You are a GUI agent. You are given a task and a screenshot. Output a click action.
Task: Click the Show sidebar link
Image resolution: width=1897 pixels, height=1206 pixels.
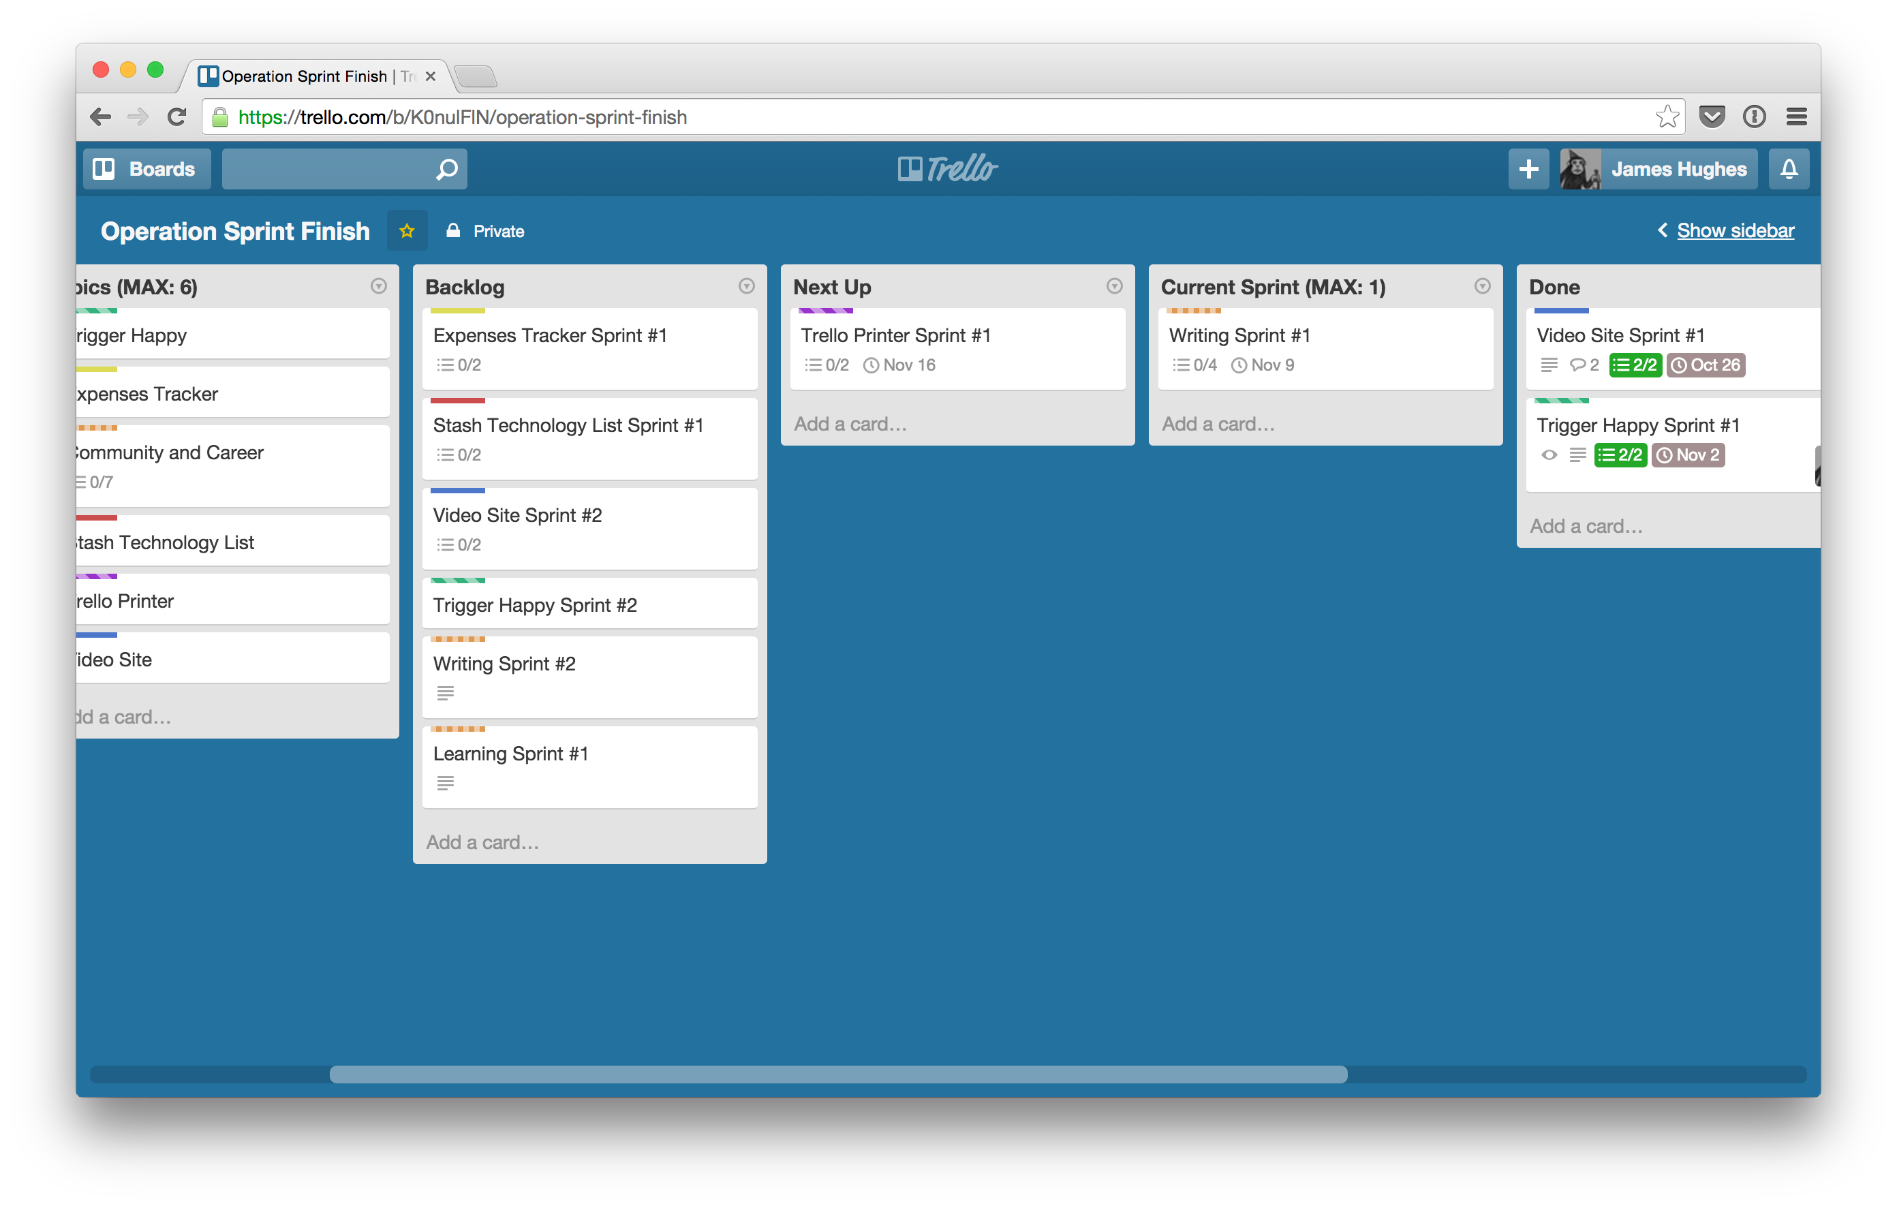tap(1735, 230)
